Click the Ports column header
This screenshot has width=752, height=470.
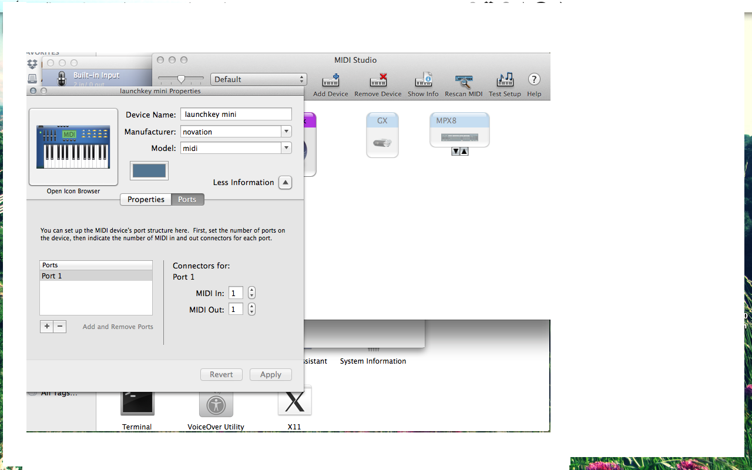click(96, 266)
